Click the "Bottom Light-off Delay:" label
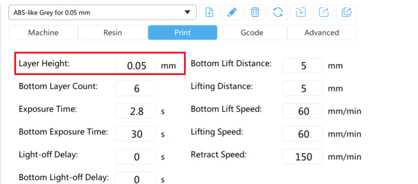This screenshot has height=184, width=418. [x=64, y=177]
